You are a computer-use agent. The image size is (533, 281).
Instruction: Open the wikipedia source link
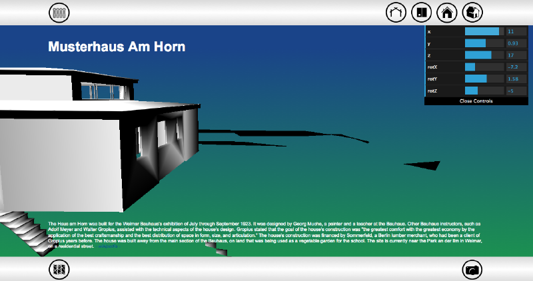[108, 246]
